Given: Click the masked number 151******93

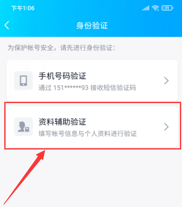Looking at the screenshot, I should coord(71,88).
